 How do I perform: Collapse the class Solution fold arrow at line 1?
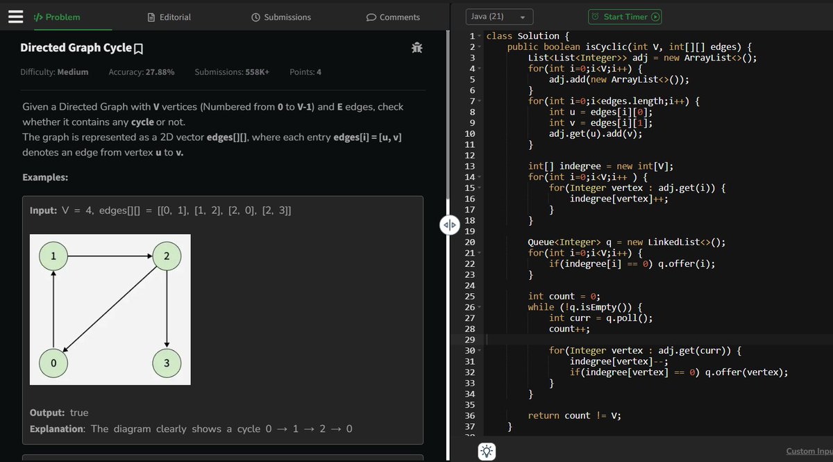479,36
